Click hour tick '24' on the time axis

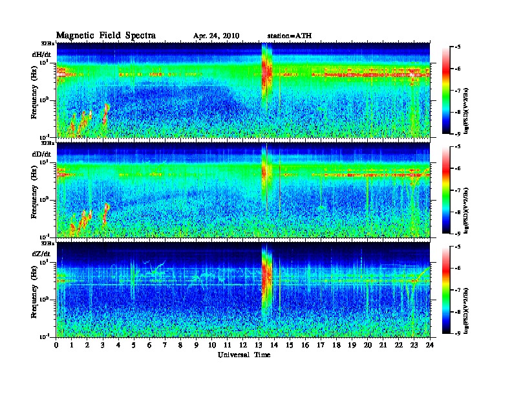click(x=430, y=346)
